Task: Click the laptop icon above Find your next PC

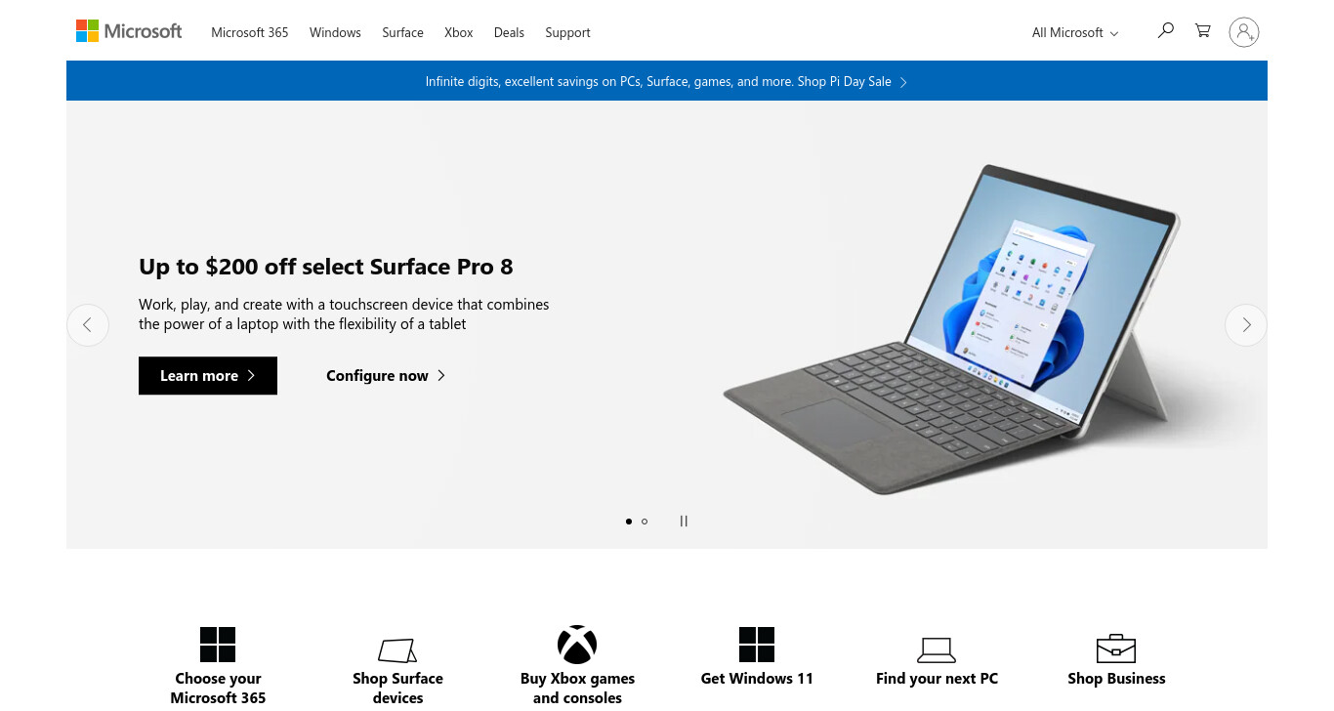Action: tap(937, 650)
